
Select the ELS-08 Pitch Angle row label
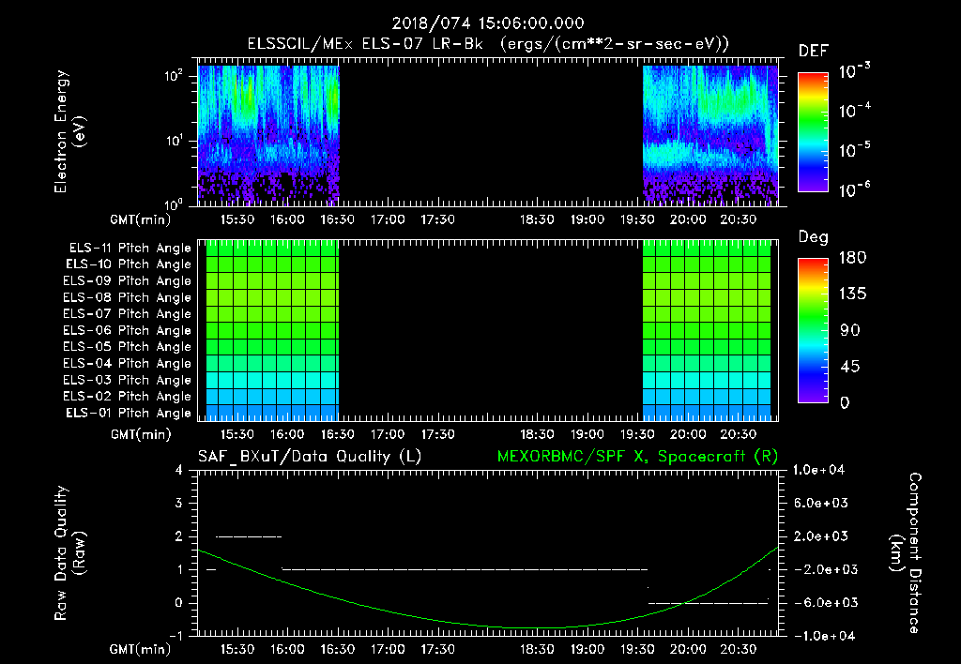128,297
